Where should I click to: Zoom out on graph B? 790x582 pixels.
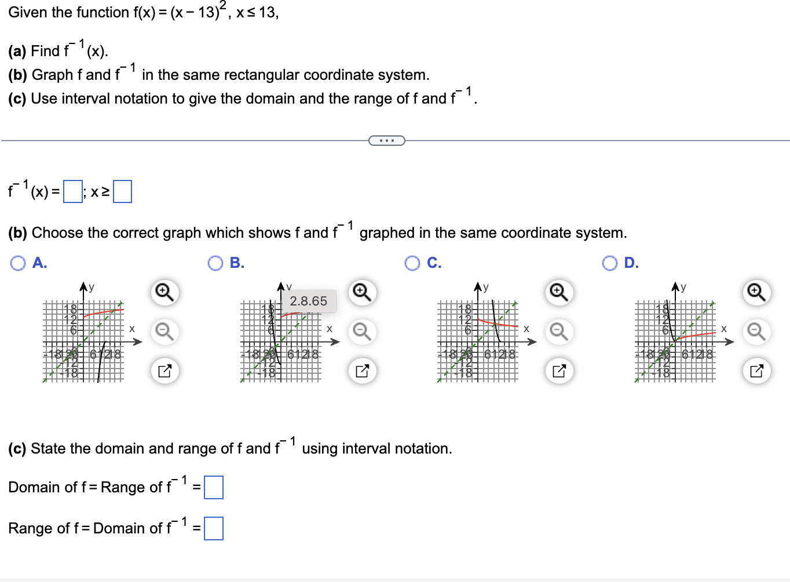[361, 332]
